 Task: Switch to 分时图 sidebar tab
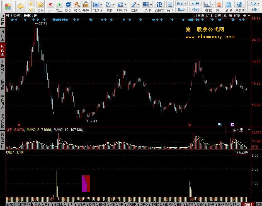pyautogui.click(x=3, y=36)
